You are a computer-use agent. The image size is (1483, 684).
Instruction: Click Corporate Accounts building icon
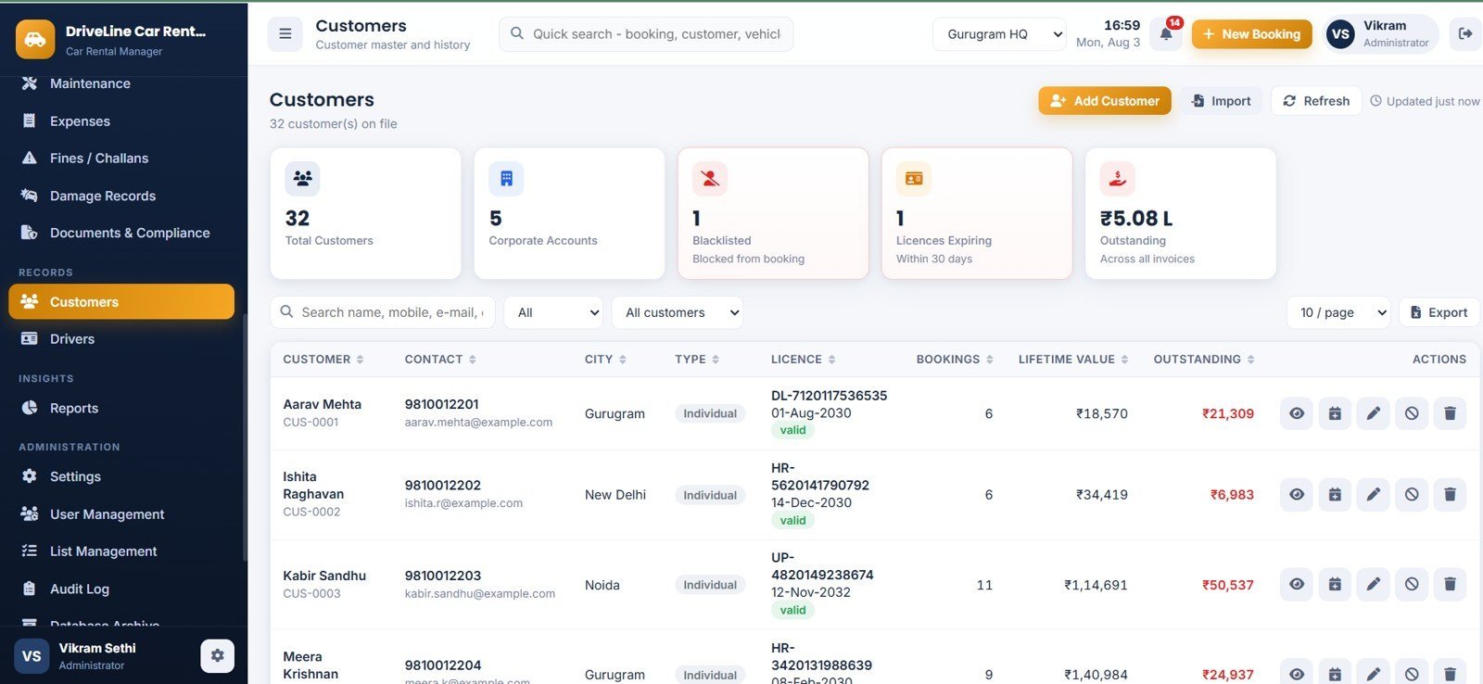click(x=506, y=179)
